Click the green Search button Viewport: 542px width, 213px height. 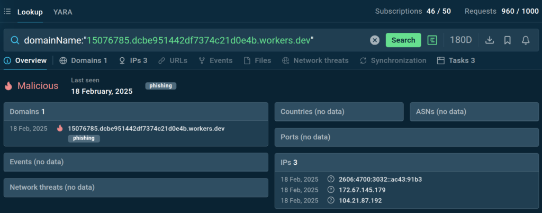(403, 40)
